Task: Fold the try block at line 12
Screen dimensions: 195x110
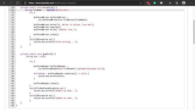Action: coord(15,13)
